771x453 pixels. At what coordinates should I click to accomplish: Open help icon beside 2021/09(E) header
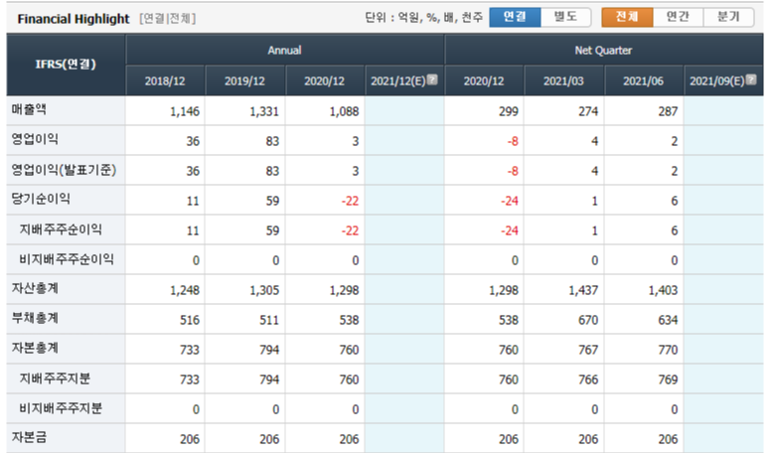(751, 79)
